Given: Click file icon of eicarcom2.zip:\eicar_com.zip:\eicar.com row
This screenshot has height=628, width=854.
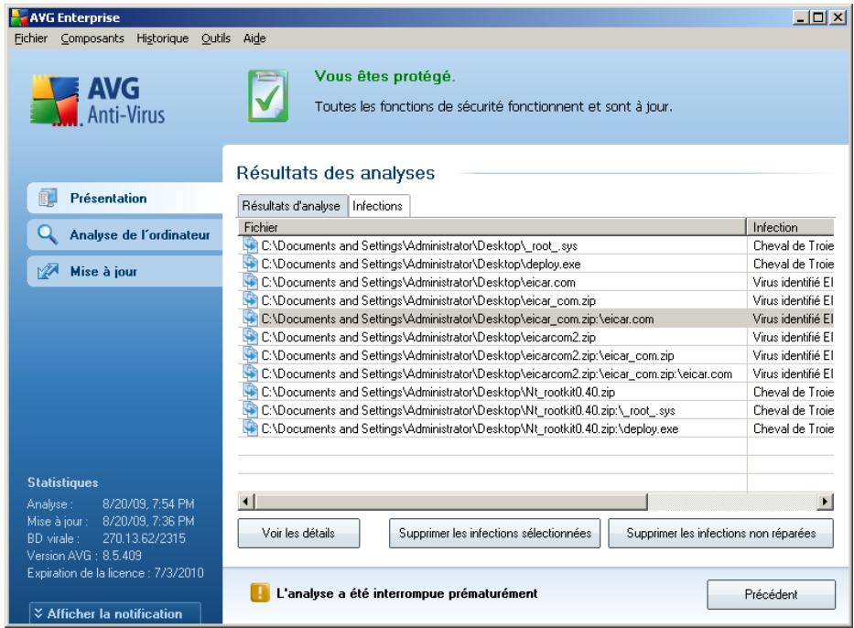Looking at the screenshot, I should [x=250, y=374].
